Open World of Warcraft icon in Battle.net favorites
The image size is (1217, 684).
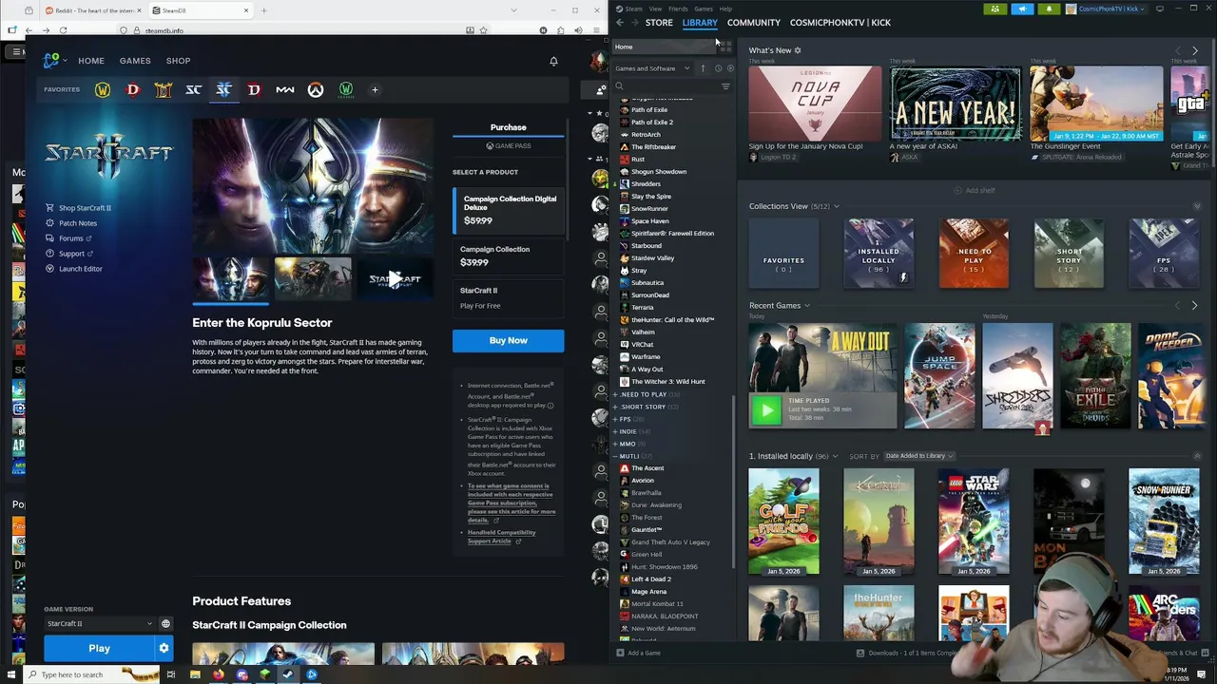(103, 89)
